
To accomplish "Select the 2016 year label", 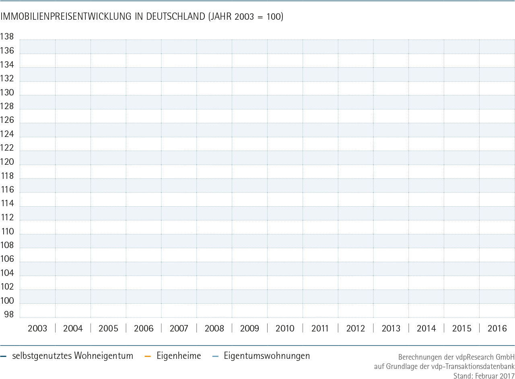I will [x=497, y=329].
